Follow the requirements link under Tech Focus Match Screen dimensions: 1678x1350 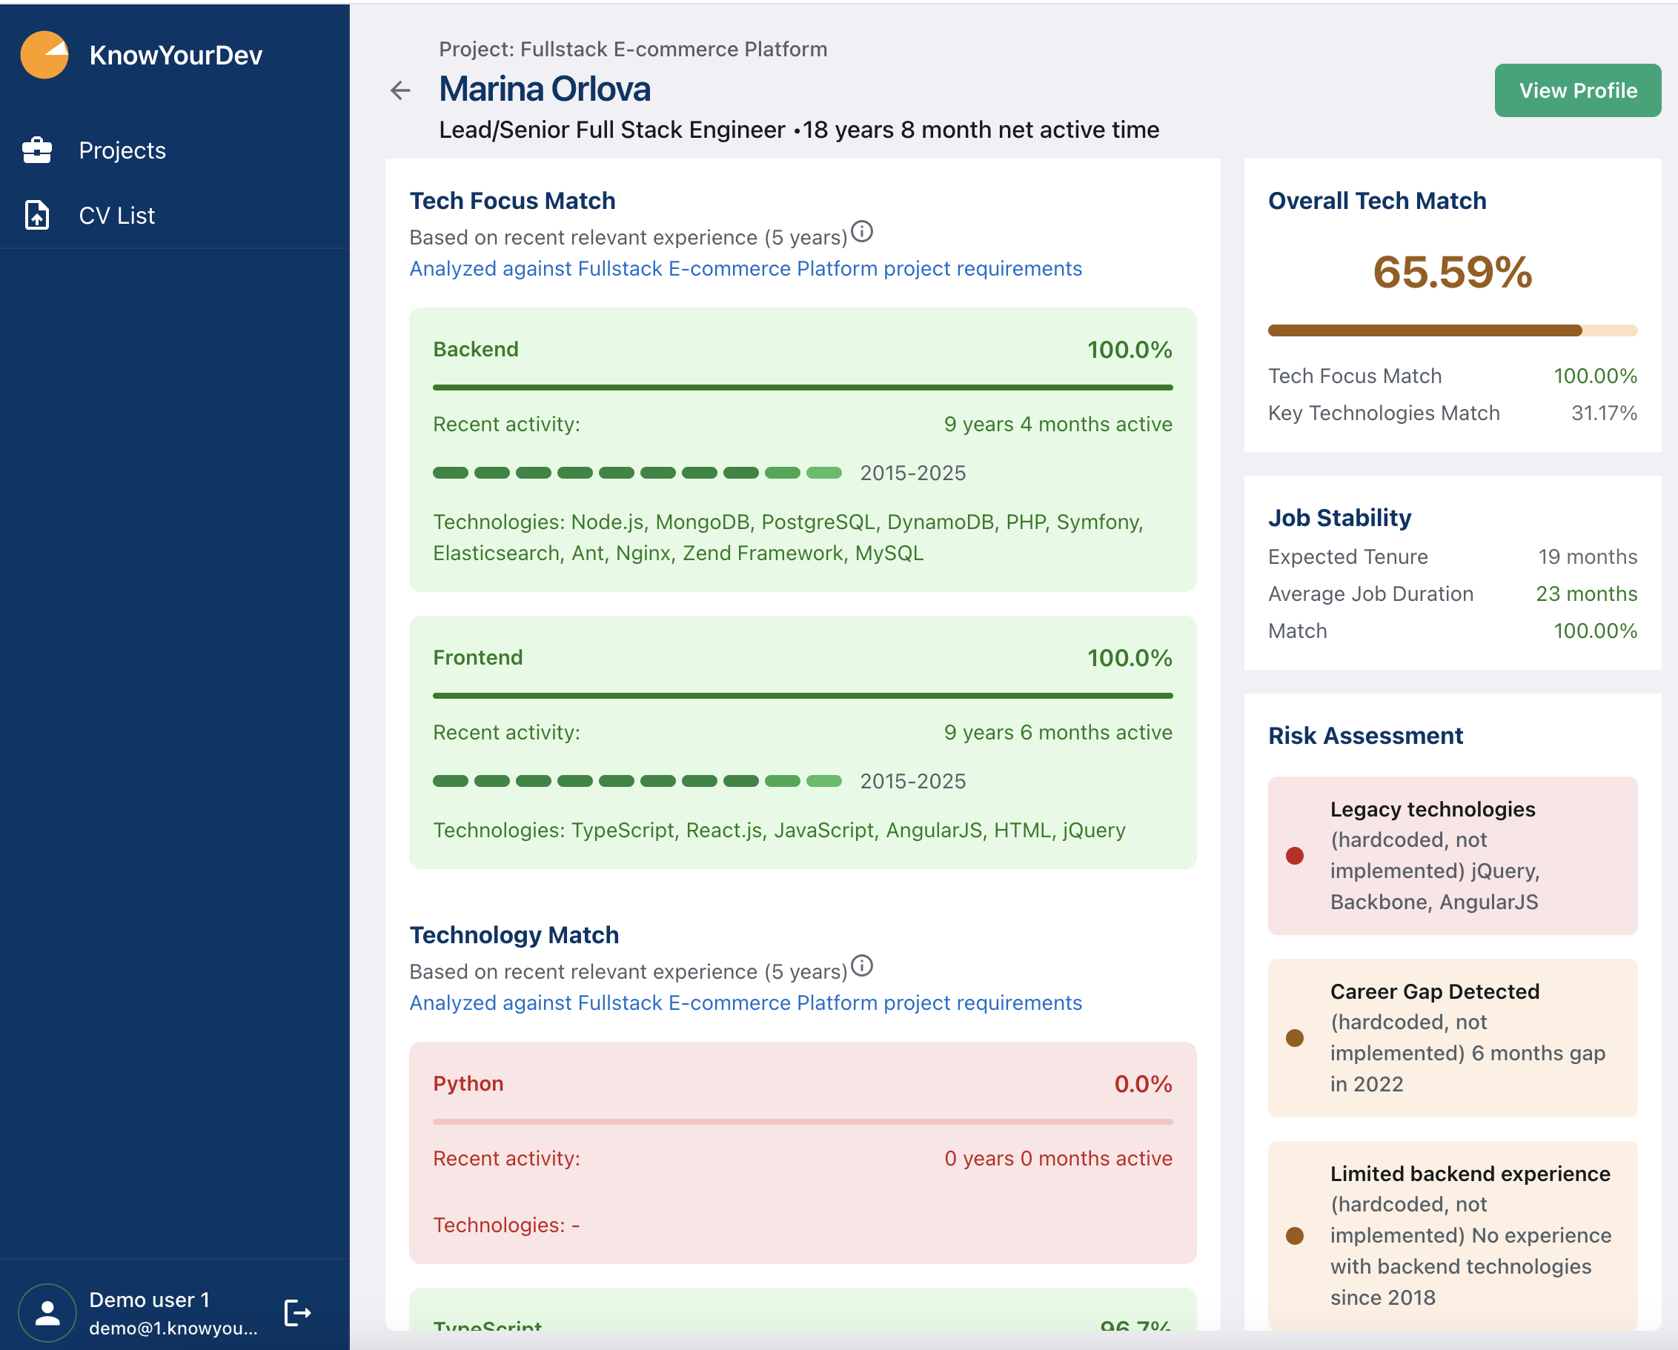(745, 268)
